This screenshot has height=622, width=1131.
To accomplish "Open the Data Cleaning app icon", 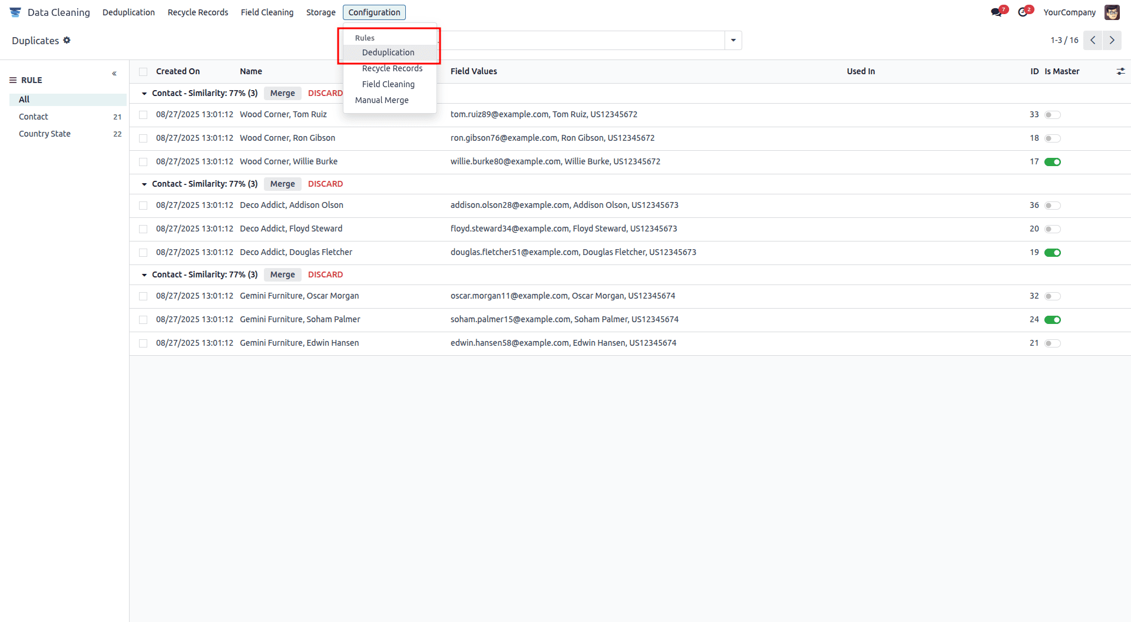I will click(x=15, y=12).
